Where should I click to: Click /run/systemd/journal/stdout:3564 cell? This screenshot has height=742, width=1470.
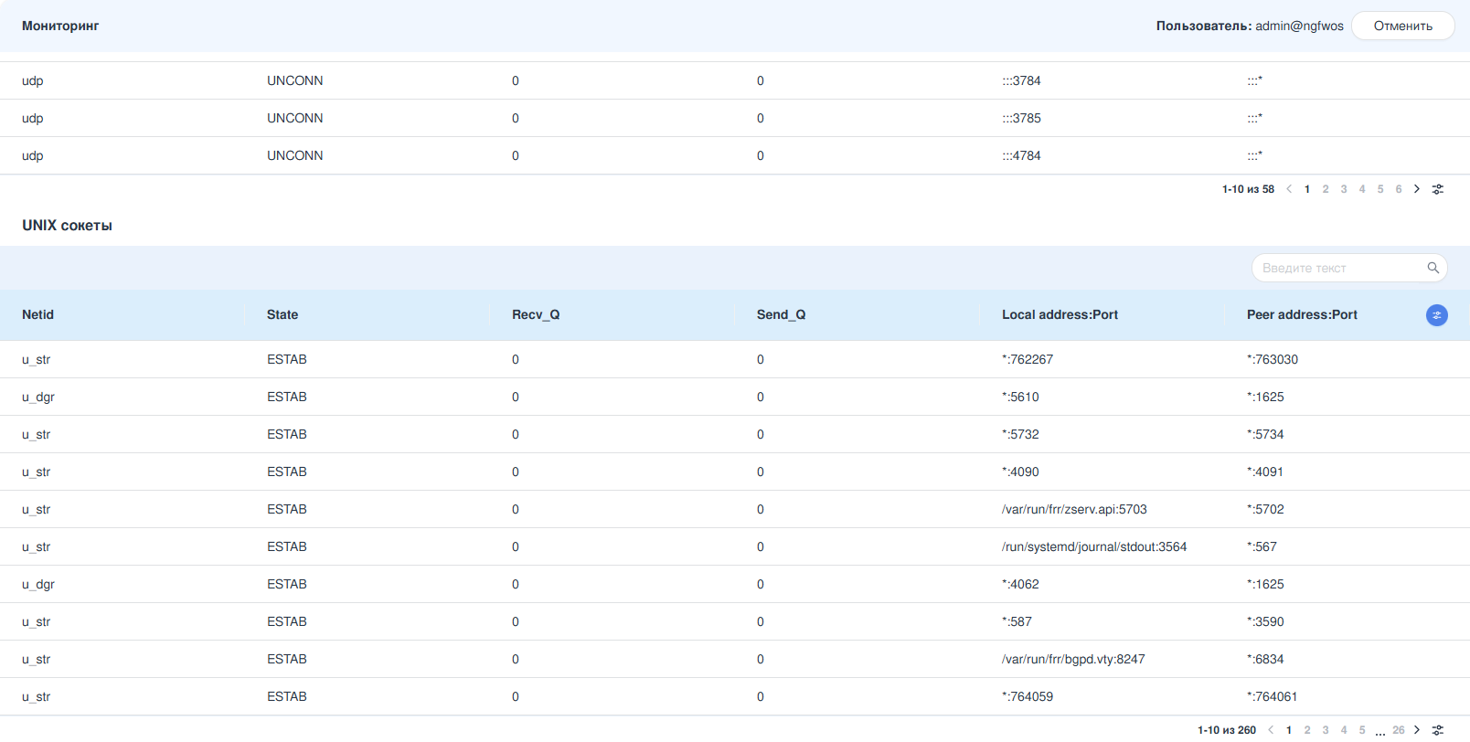pos(1094,546)
